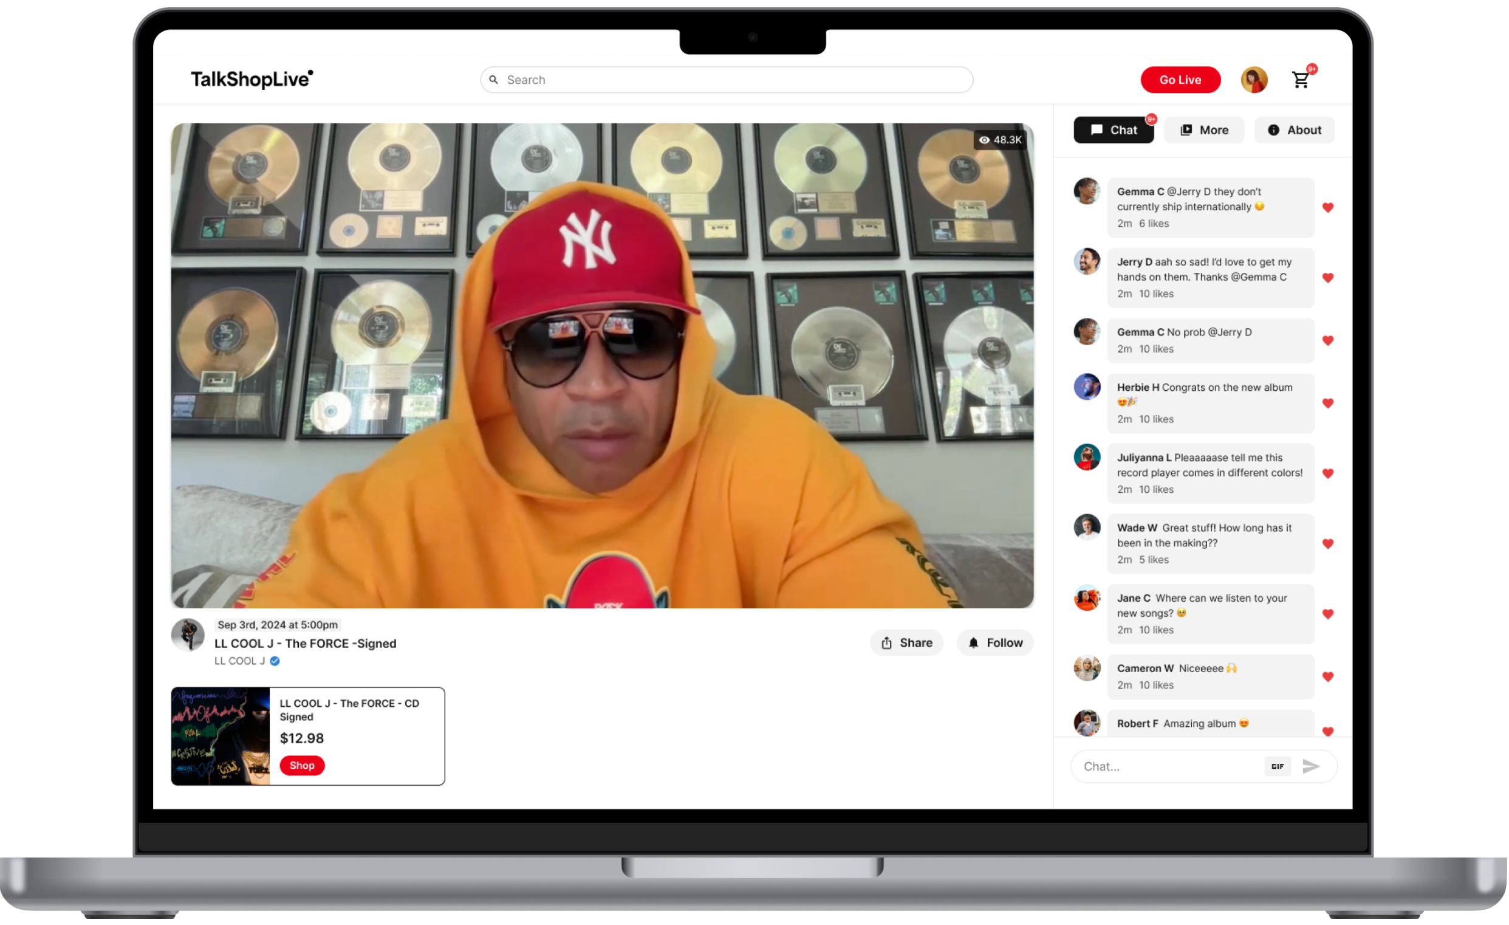This screenshot has width=1509, height=925.
Task: Open the shopping cart icon
Action: [1302, 80]
